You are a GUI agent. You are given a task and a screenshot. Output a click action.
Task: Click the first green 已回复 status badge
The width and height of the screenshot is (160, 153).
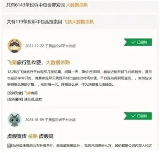pyautogui.click(x=138, y=42)
